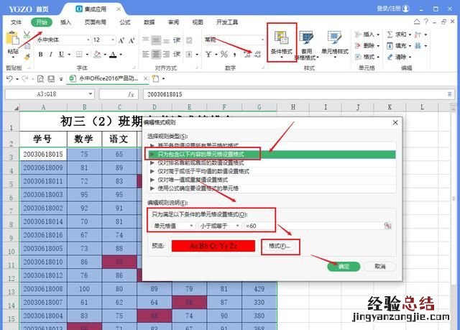This screenshot has height=330, width=460.
Task: Click the format painter brush icon
Action: point(27,57)
